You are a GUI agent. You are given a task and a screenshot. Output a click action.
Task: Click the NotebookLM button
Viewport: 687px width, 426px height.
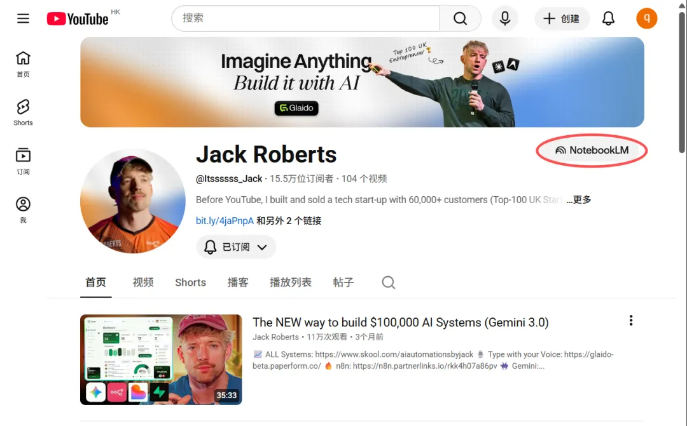592,150
